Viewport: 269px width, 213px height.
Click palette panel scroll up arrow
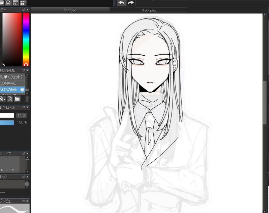click(x=27, y=181)
